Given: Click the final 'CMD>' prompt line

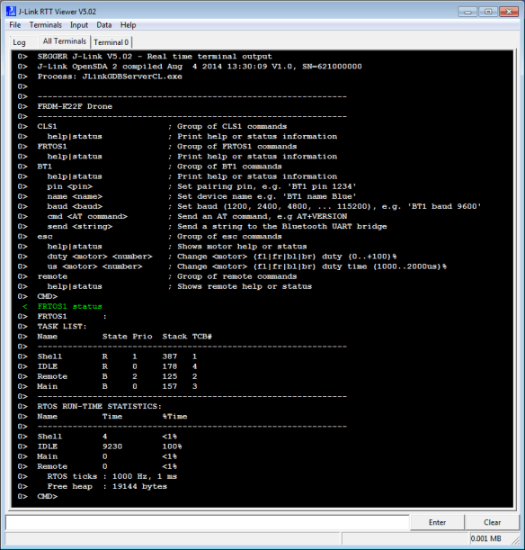Looking at the screenshot, I should 48,496.
